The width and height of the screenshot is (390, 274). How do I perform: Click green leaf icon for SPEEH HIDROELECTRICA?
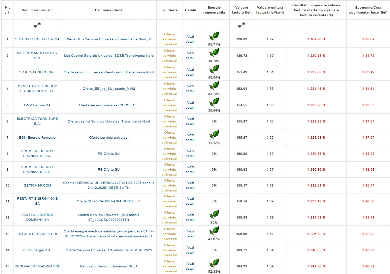click(214, 37)
